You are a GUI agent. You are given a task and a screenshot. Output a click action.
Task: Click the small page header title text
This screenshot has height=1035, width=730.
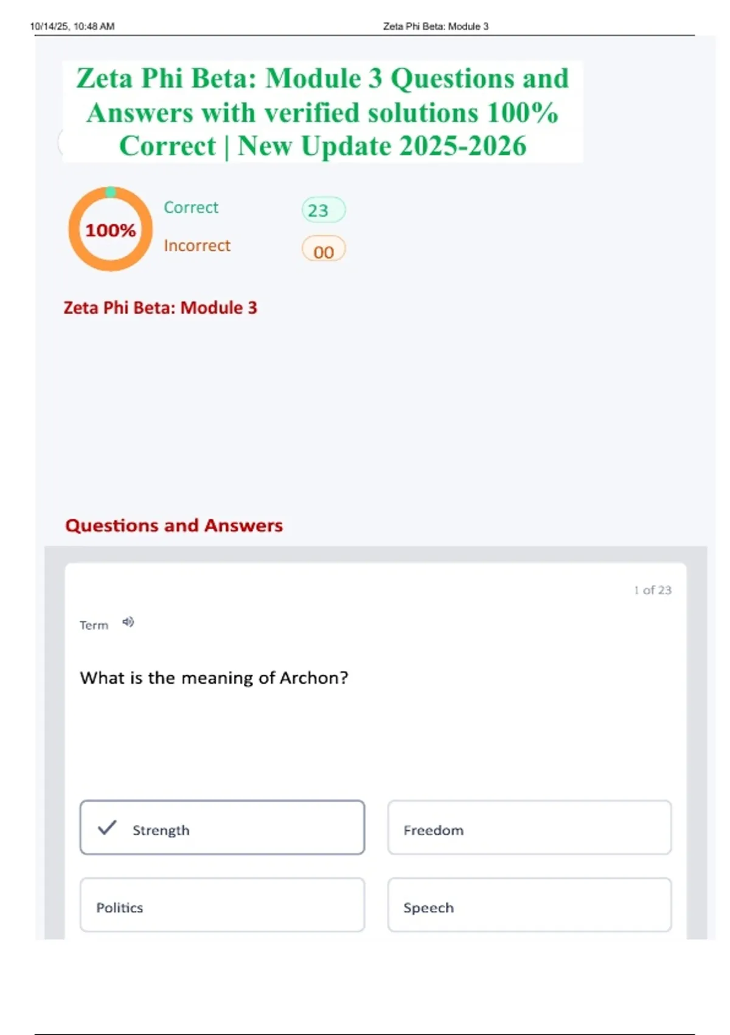[436, 26]
